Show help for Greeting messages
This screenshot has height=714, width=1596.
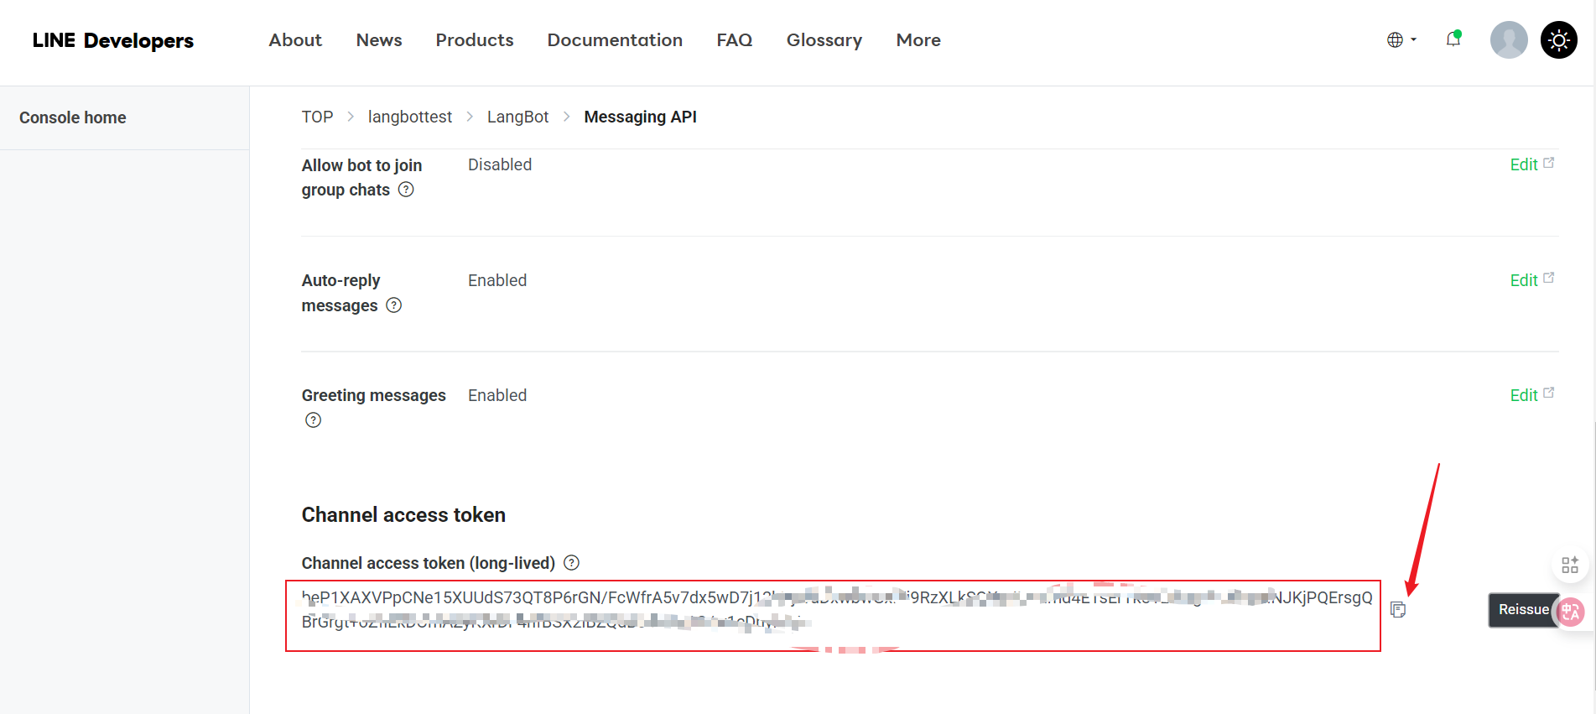pyautogui.click(x=313, y=420)
